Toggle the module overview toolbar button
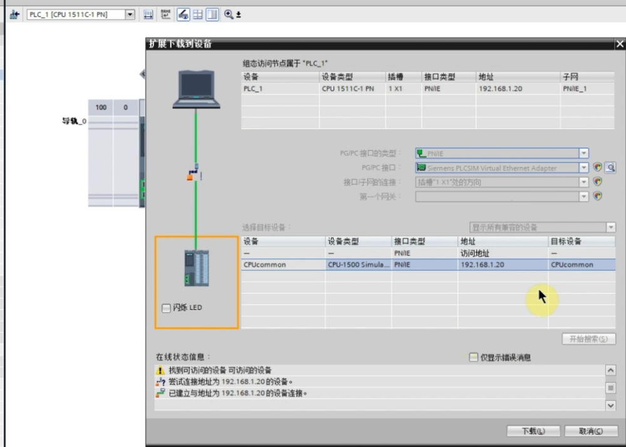Screen dimensions: 626x447 tap(213, 14)
